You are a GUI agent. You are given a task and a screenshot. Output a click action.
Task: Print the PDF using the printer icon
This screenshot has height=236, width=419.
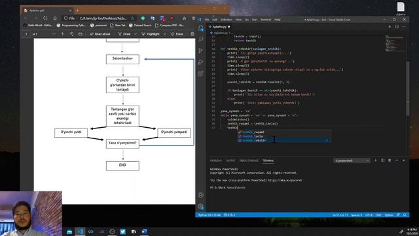(192, 34)
